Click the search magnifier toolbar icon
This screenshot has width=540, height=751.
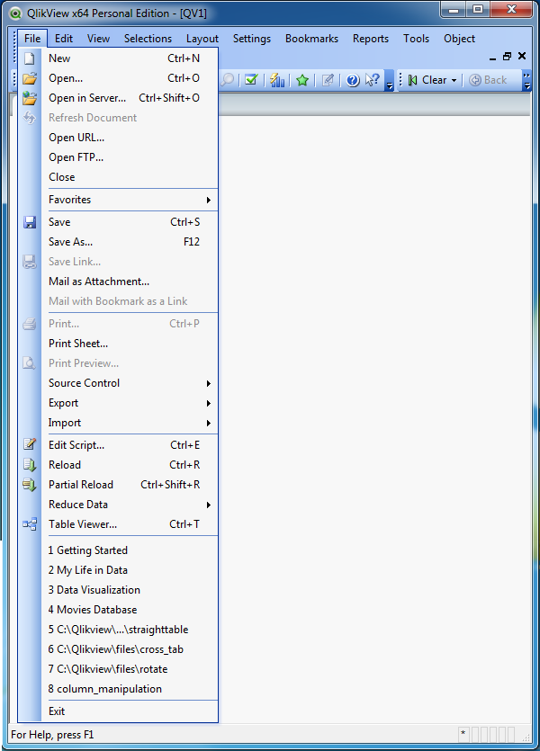pyautogui.click(x=227, y=80)
